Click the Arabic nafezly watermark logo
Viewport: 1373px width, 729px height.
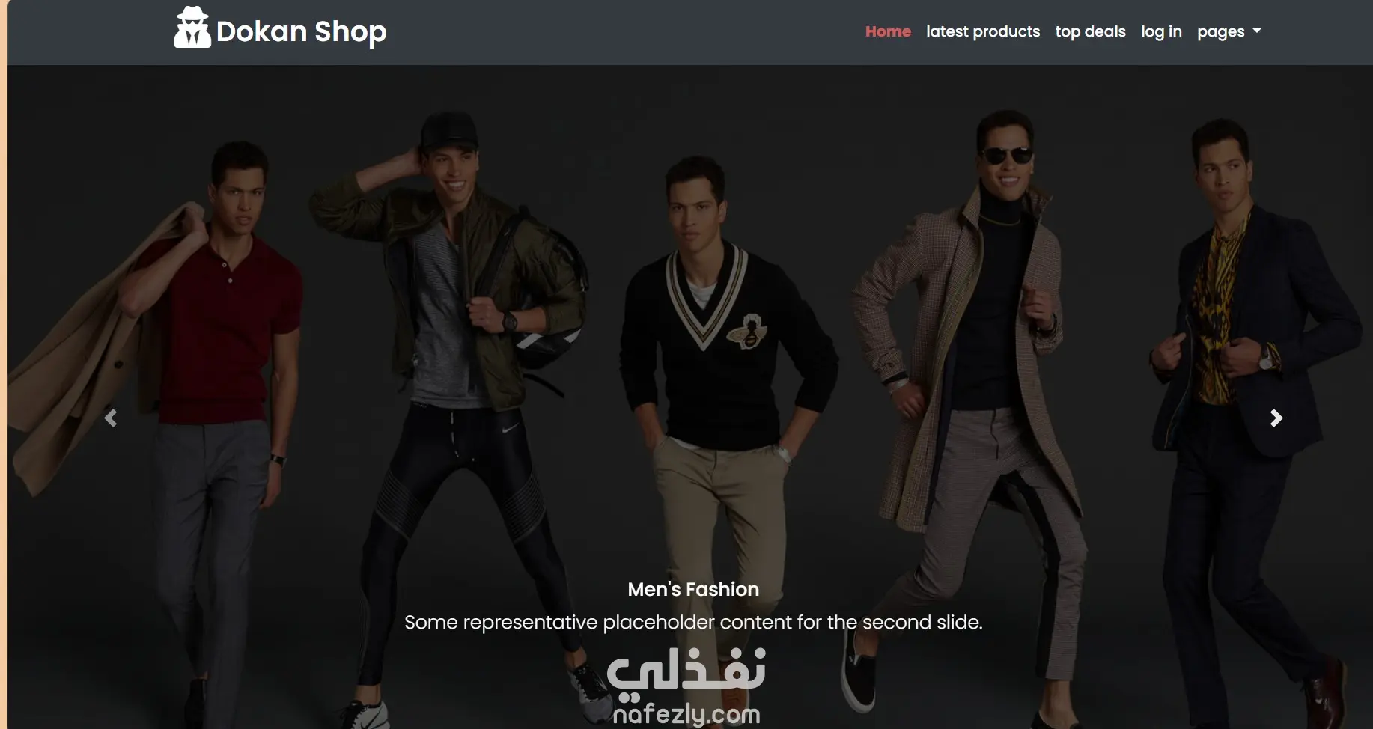point(686,668)
